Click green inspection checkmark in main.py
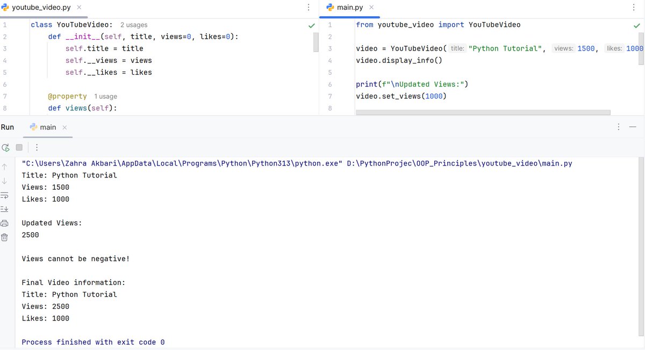The image size is (645, 350). [637, 25]
